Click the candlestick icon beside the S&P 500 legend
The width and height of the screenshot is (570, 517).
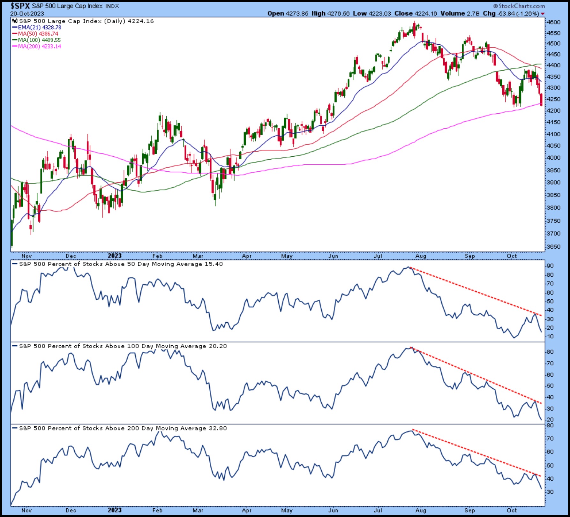[15, 21]
